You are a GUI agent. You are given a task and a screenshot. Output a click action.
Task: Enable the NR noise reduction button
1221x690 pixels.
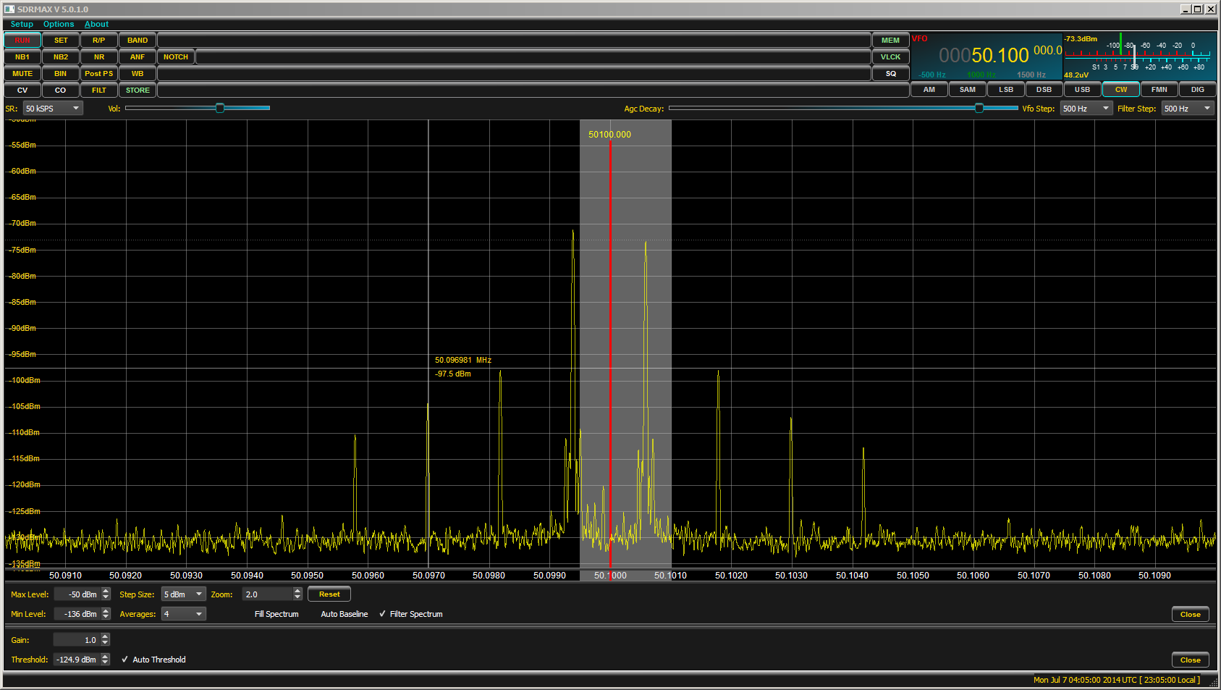pos(99,57)
